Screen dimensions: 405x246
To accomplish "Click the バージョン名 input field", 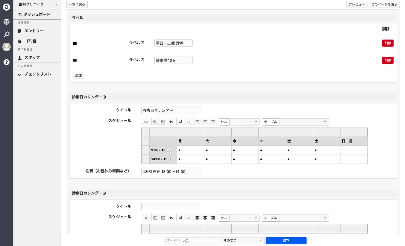I will coord(192,241).
